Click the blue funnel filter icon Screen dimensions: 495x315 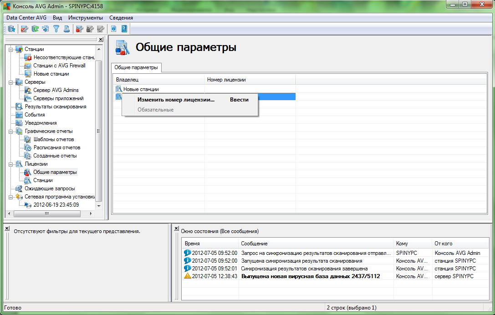tap(56, 29)
